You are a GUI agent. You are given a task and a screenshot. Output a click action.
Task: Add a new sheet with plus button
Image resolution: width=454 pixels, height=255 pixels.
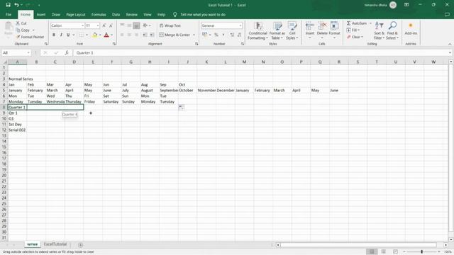(80, 245)
